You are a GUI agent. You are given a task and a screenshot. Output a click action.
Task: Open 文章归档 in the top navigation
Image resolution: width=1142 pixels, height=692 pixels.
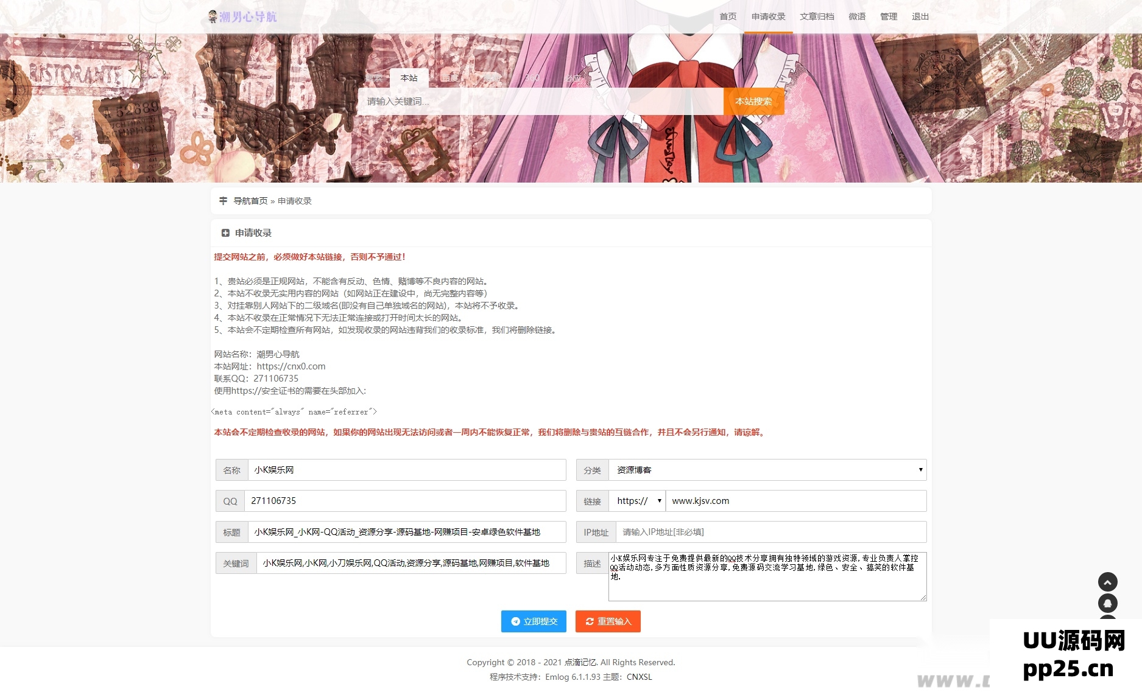click(817, 16)
